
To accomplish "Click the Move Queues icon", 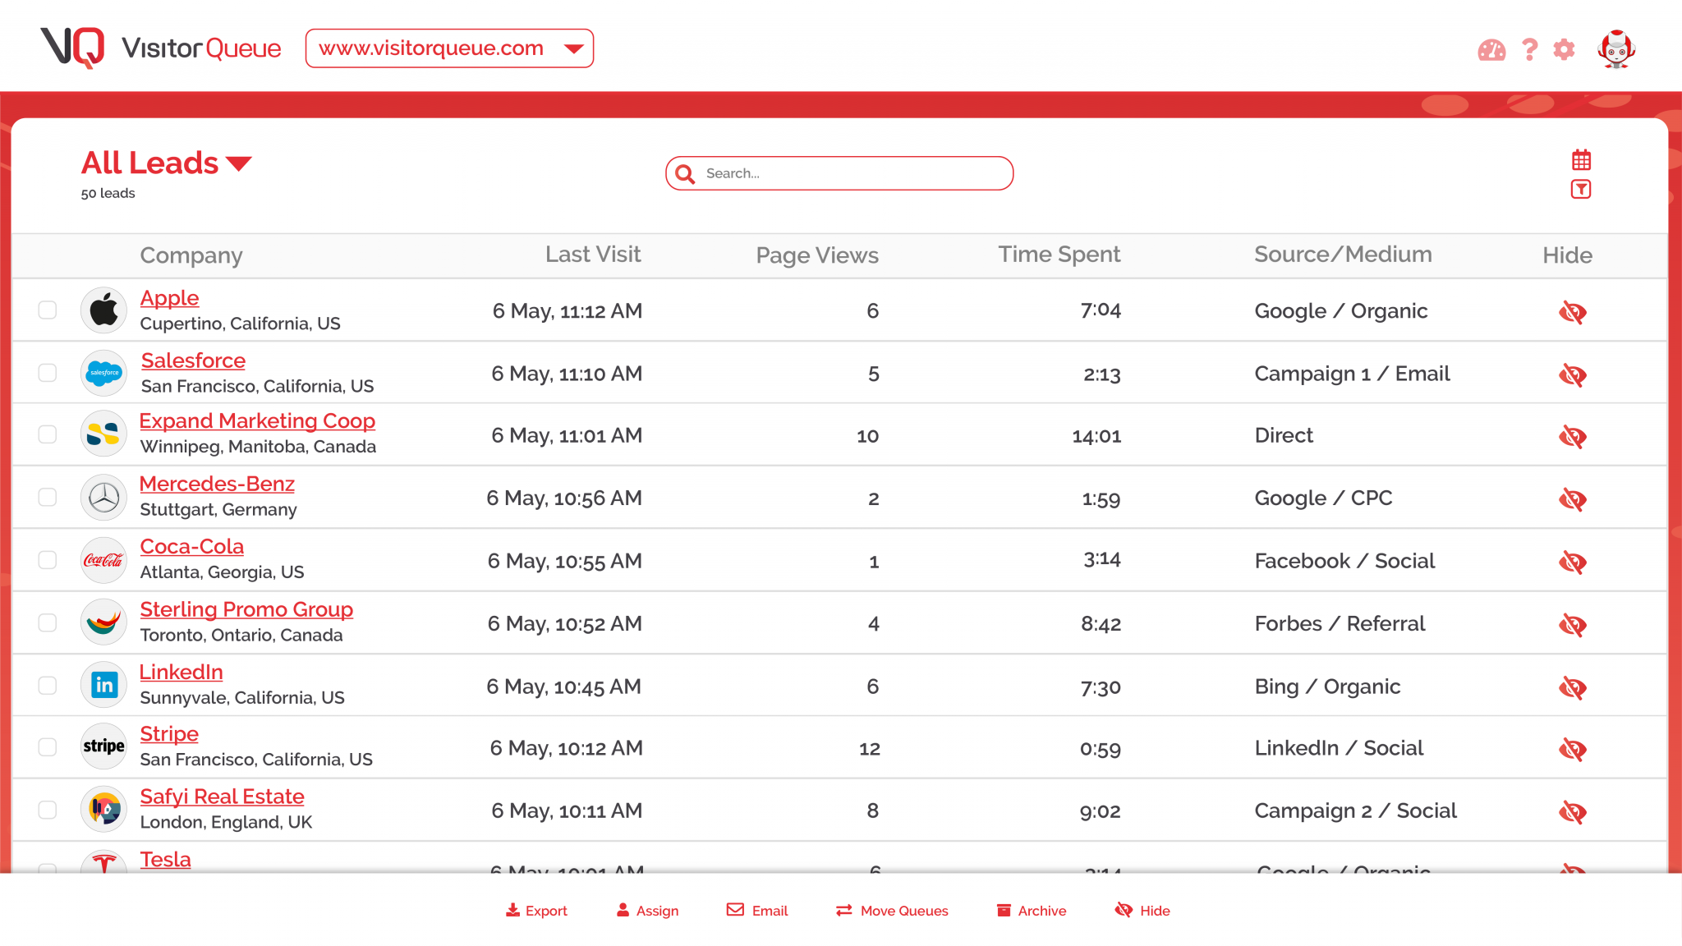I will tap(843, 910).
